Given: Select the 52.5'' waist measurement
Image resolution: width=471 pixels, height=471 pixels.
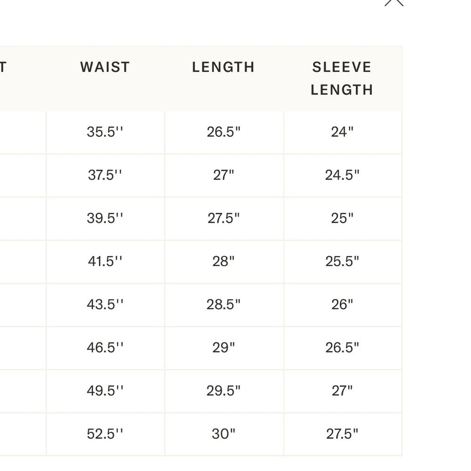Looking at the screenshot, I should (105, 434).
